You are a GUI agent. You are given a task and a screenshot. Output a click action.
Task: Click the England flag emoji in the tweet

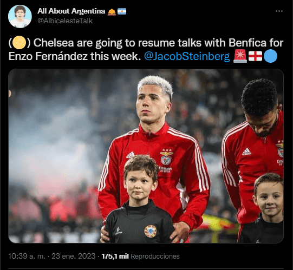(x=255, y=56)
